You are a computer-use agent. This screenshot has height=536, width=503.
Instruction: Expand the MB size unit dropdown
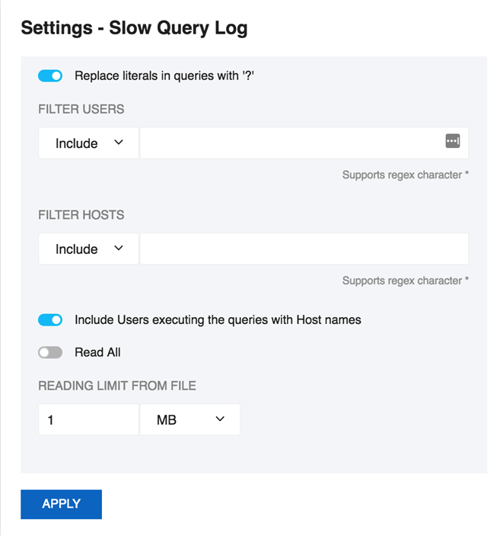click(x=189, y=419)
